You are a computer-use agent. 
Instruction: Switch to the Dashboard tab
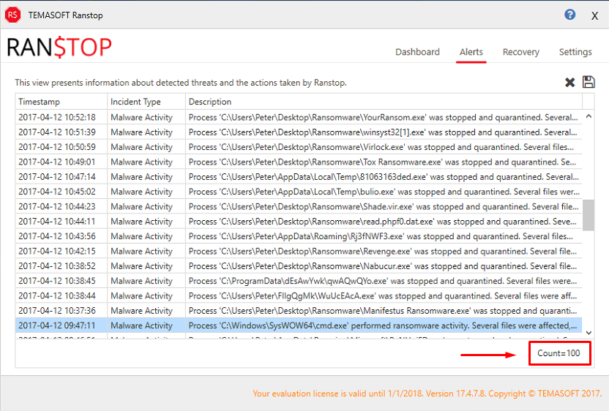pyautogui.click(x=417, y=52)
